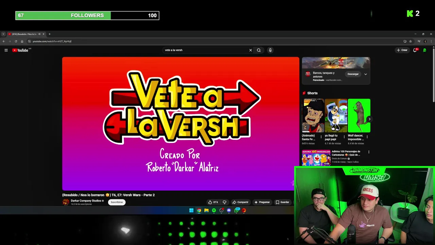Click the page vertical scrollbar
The height and width of the screenshot is (245, 435).
[434, 75]
